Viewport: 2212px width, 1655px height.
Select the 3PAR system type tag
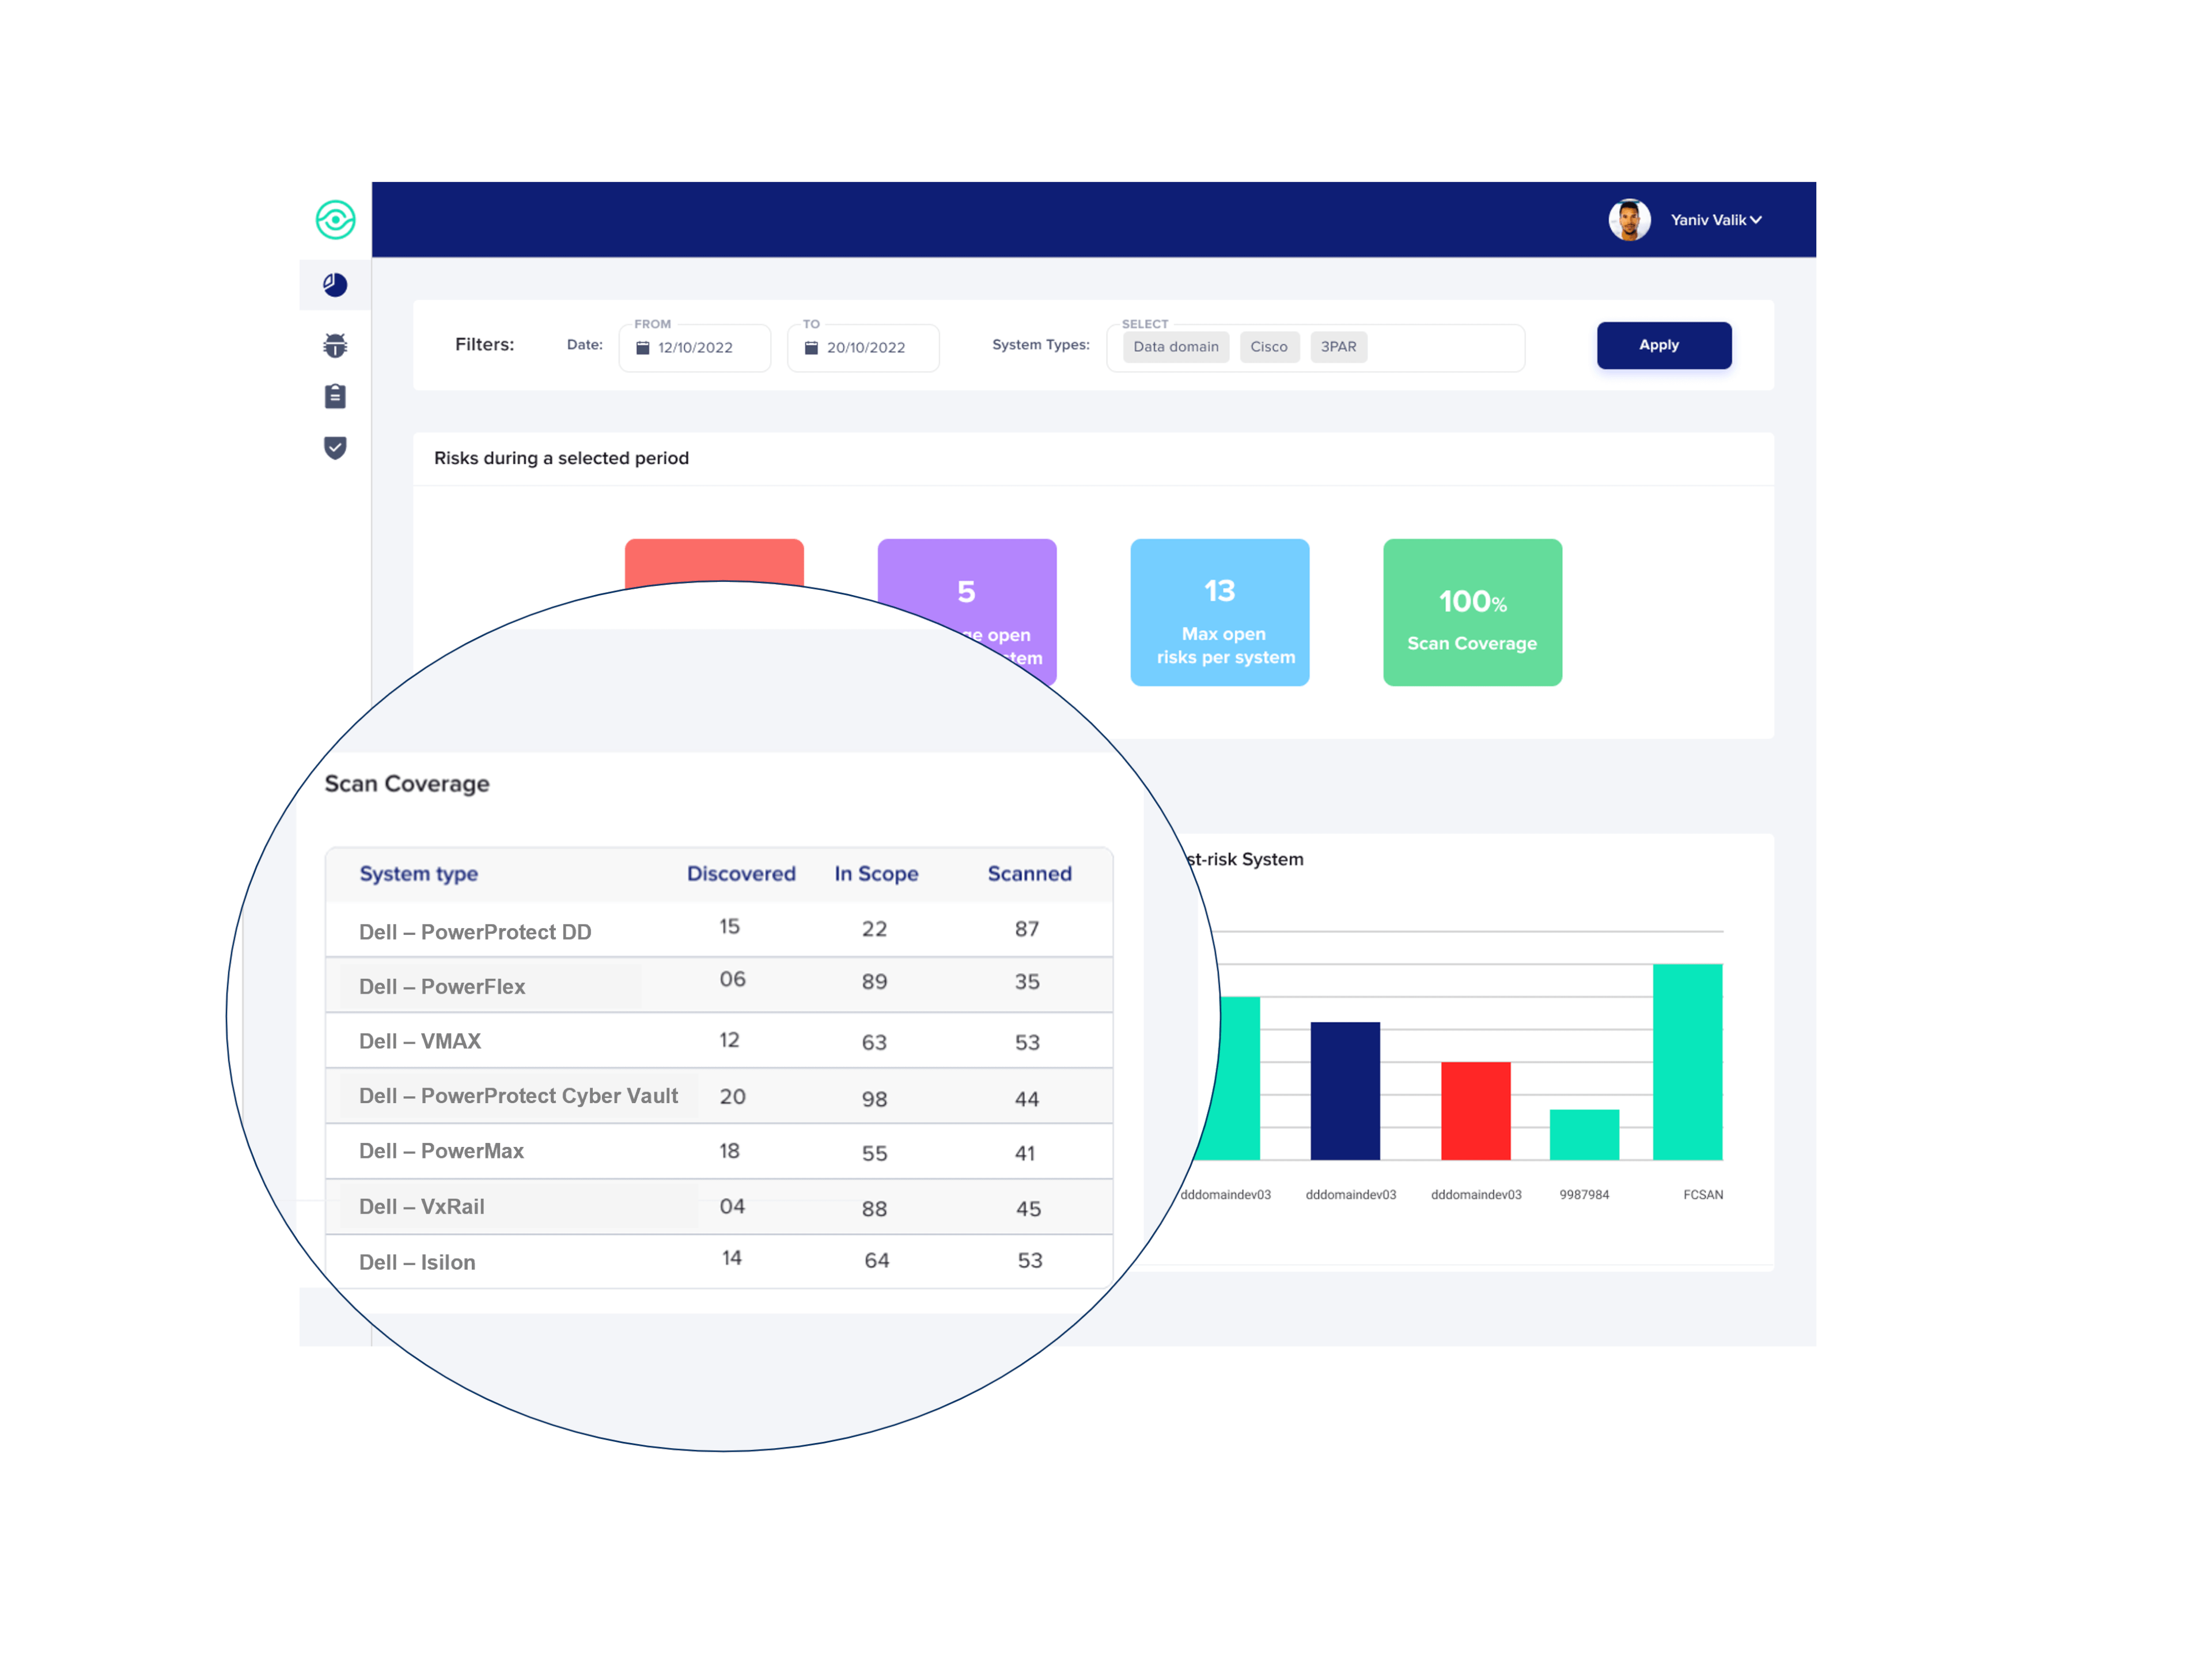coord(1338,347)
